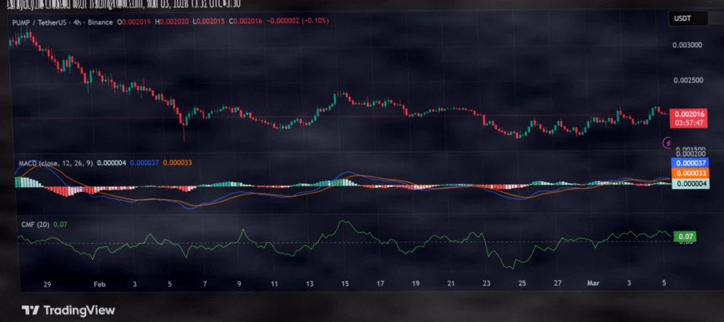Click the green CMF axis label 0.07
724x322 pixels.
pyautogui.click(x=685, y=237)
